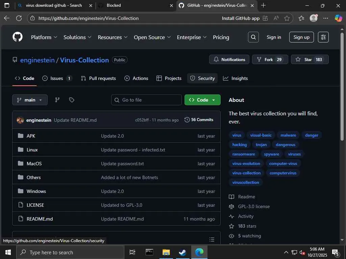Open the Projects tab

click(x=169, y=78)
